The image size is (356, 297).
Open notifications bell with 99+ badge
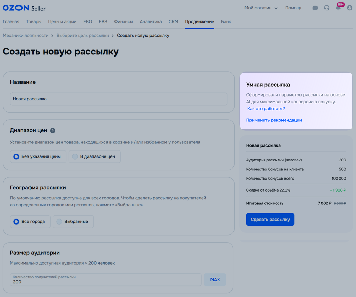point(338,8)
